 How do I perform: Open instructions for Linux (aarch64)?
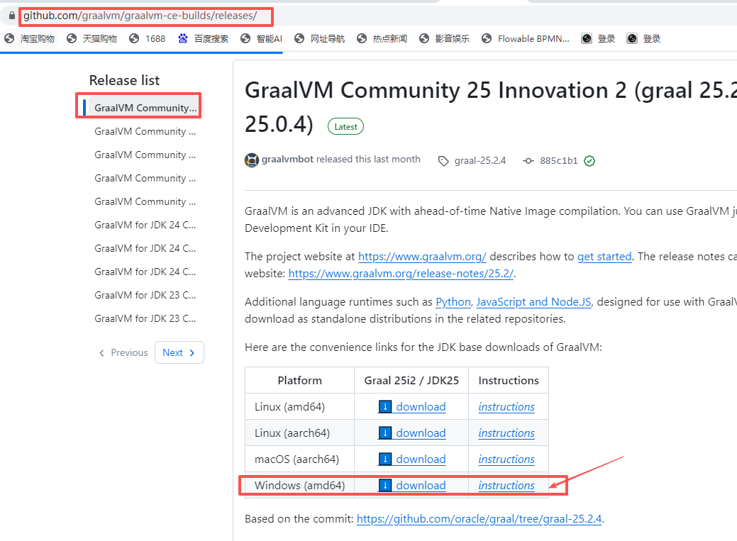pos(506,433)
